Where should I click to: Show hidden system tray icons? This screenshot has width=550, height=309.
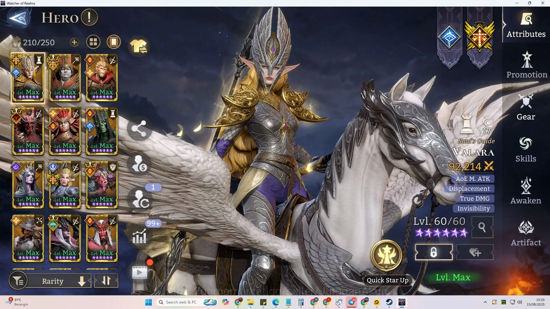pos(485,302)
